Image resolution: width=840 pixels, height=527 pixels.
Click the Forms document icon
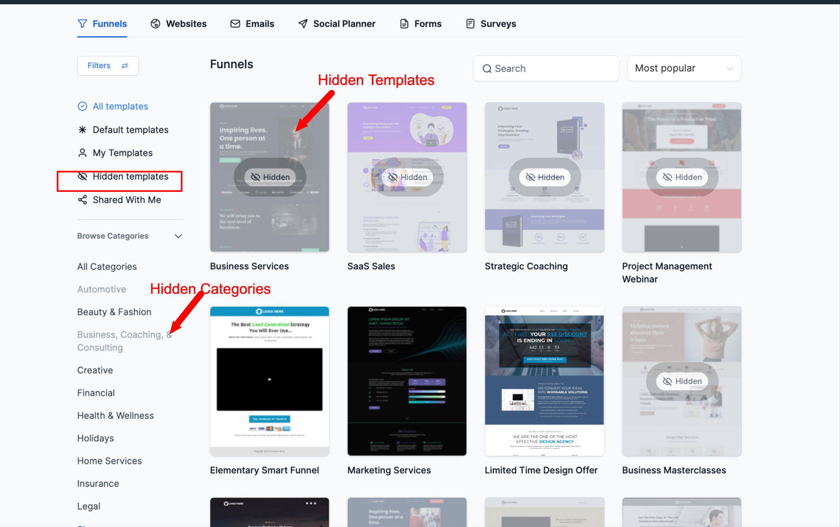point(404,24)
